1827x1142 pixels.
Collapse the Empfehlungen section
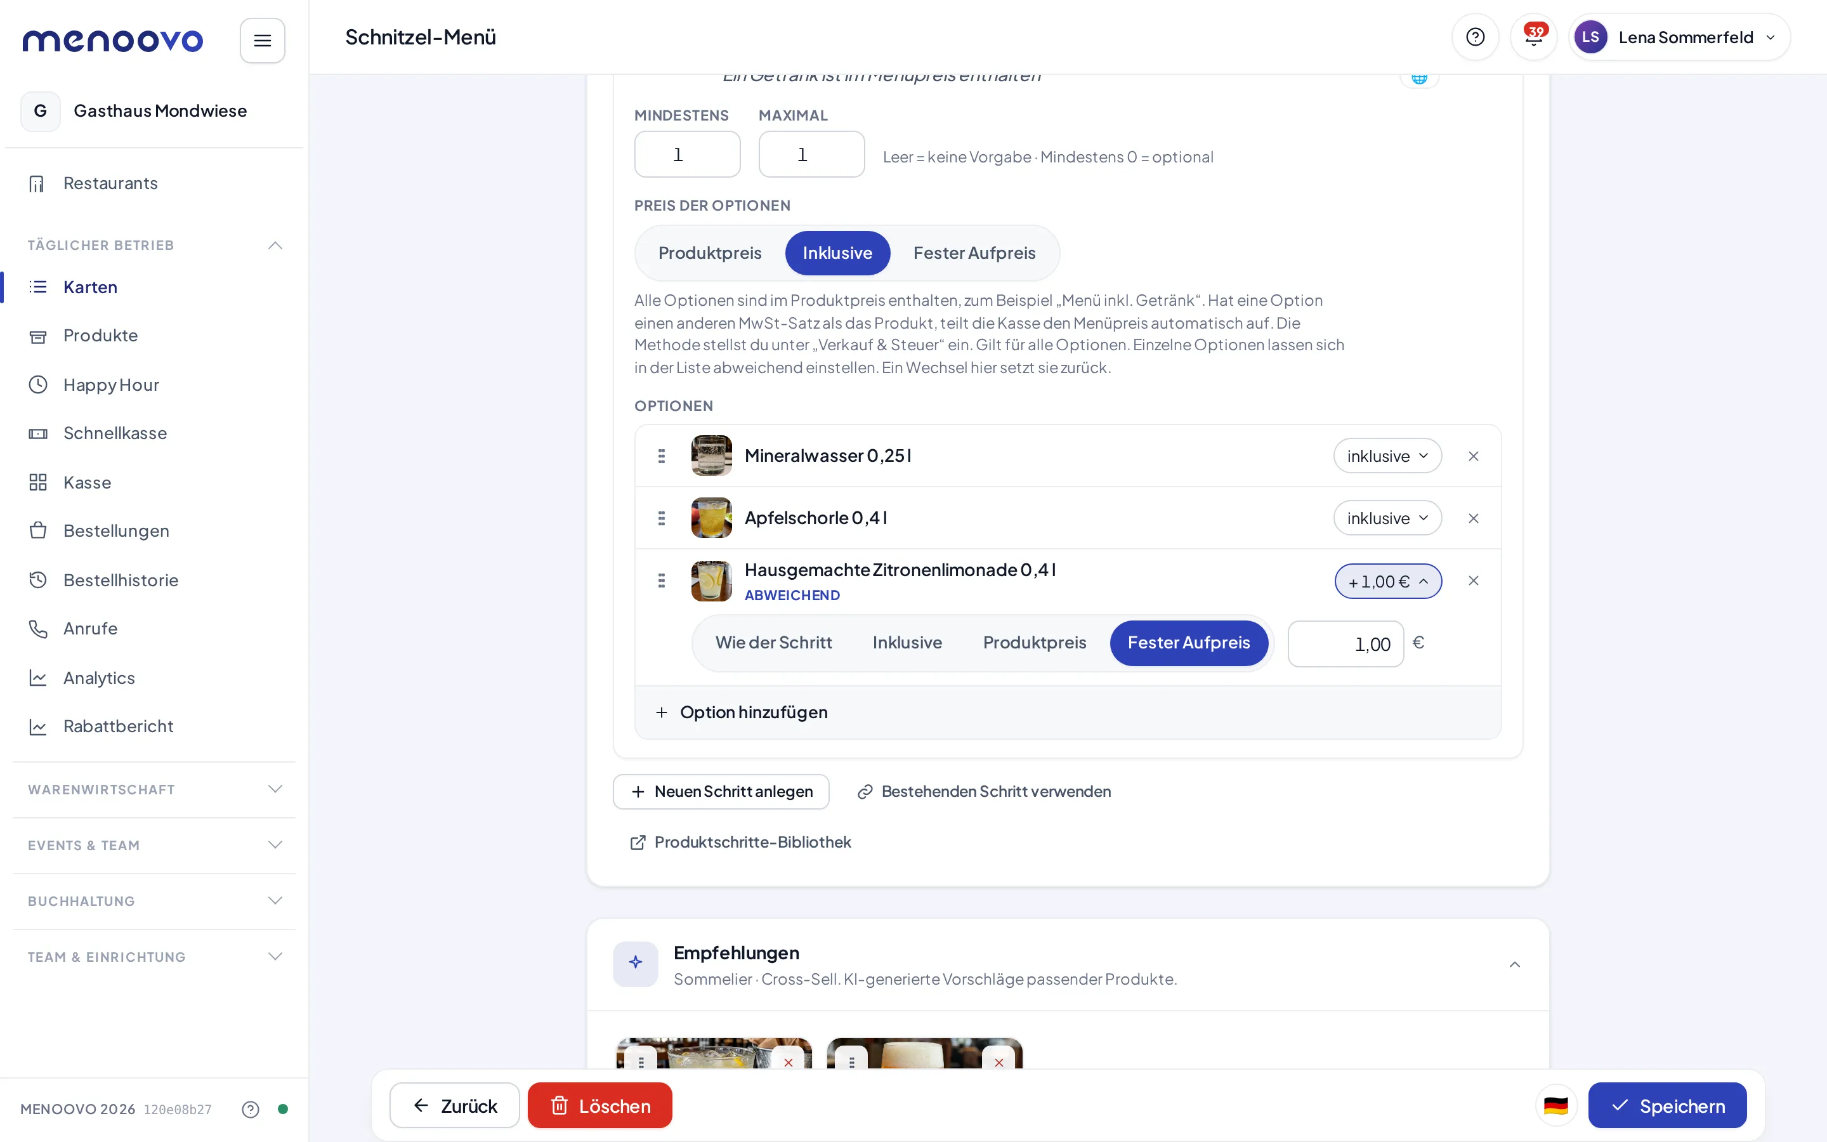(1514, 964)
